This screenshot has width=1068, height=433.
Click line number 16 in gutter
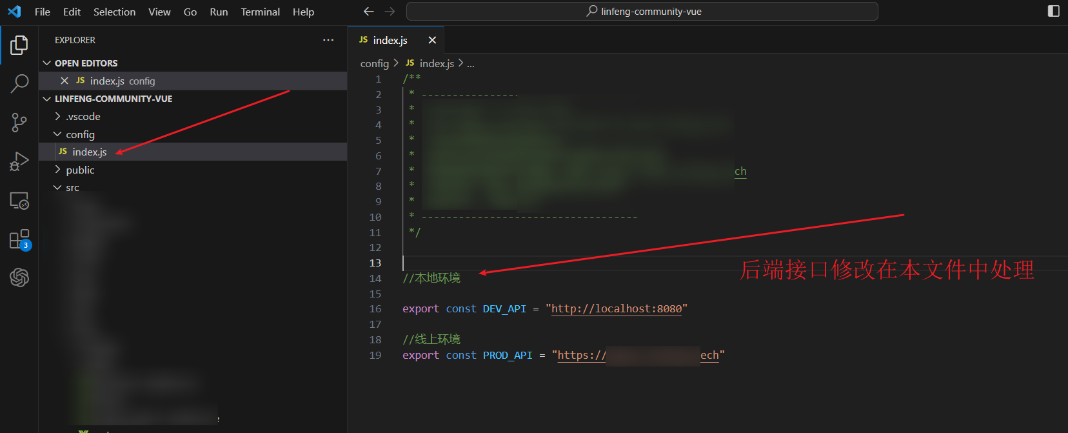pyautogui.click(x=375, y=308)
